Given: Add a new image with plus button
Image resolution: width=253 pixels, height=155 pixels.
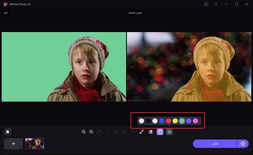Looking at the screenshot, I should (x=13, y=144).
